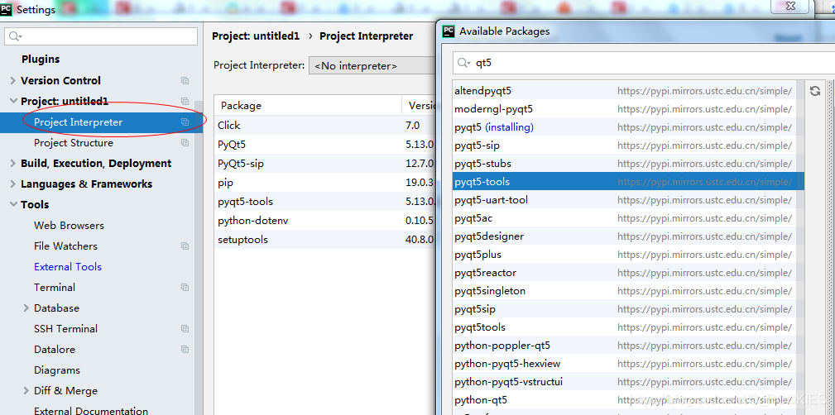Select python-poppler-qt5 in Available Packages

[x=624, y=346]
